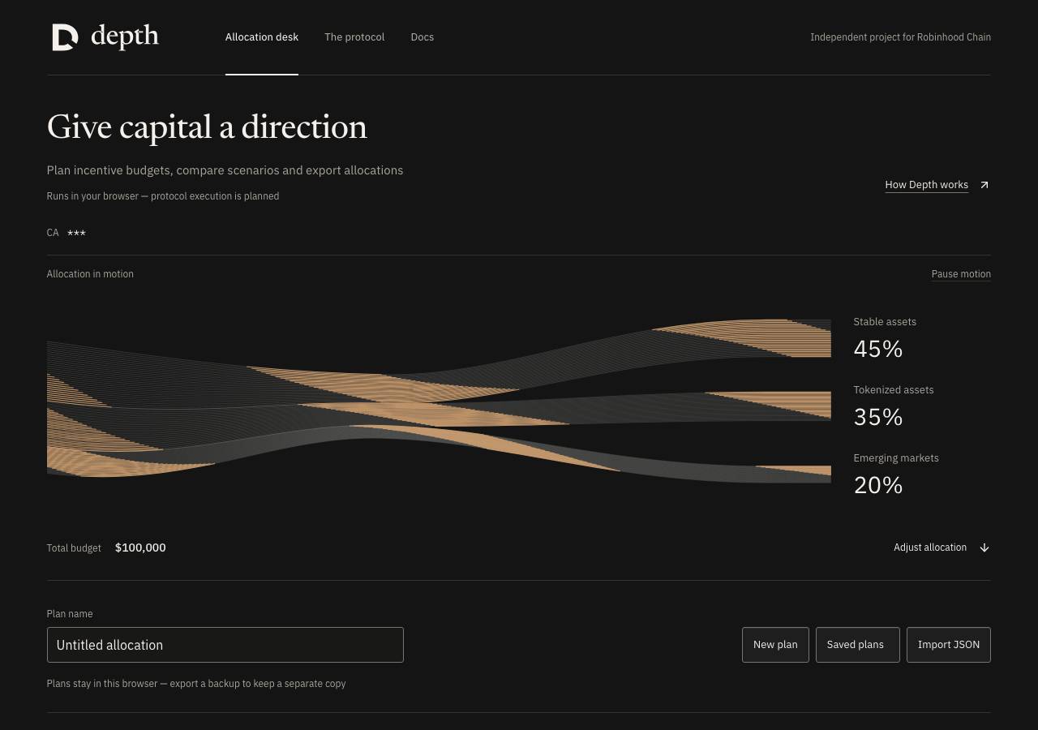Click the Plan incentive budgets subtitle text
The image size is (1038, 730).
pos(225,170)
